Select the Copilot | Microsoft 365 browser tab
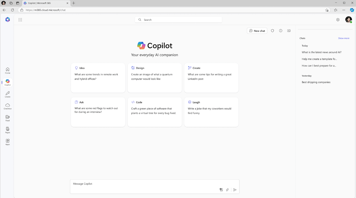 (46, 3)
